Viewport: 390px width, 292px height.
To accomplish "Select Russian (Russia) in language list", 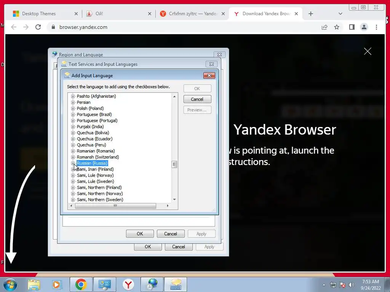I will (92, 163).
